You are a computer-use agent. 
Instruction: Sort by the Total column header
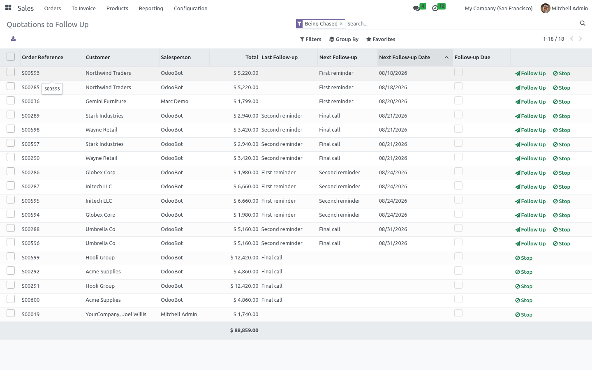click(x=234, y=58)
